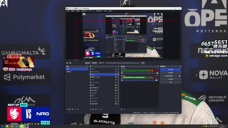Open the yellow app icon on taskbar
Viewport: 228px width, 128px height.
point(22,126)
